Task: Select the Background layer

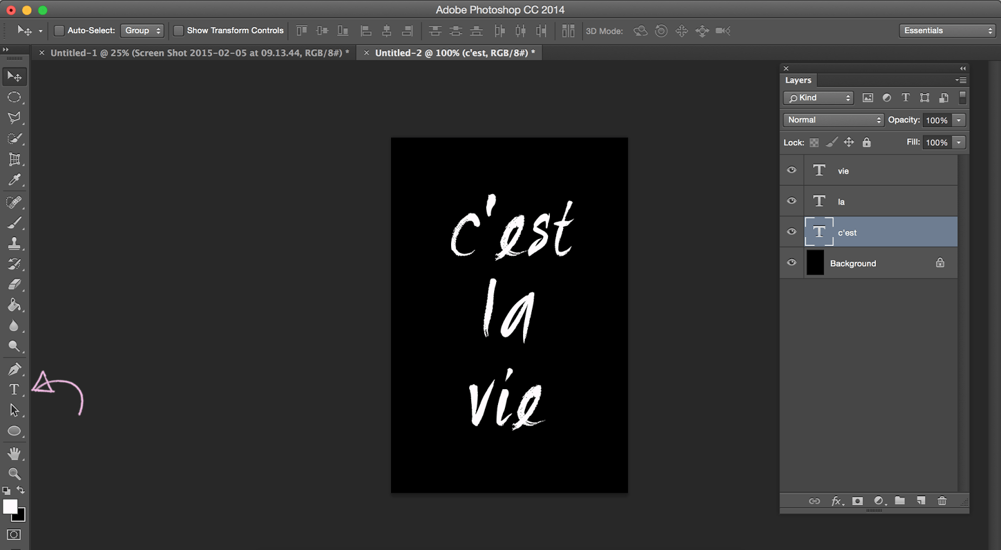Action: coord(881,263)
